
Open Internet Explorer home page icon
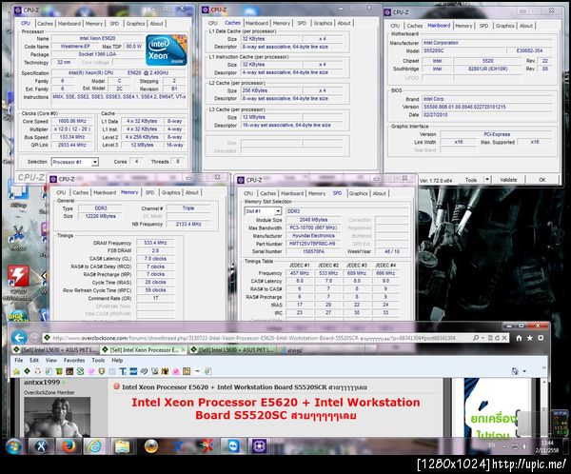pos(519,338)
